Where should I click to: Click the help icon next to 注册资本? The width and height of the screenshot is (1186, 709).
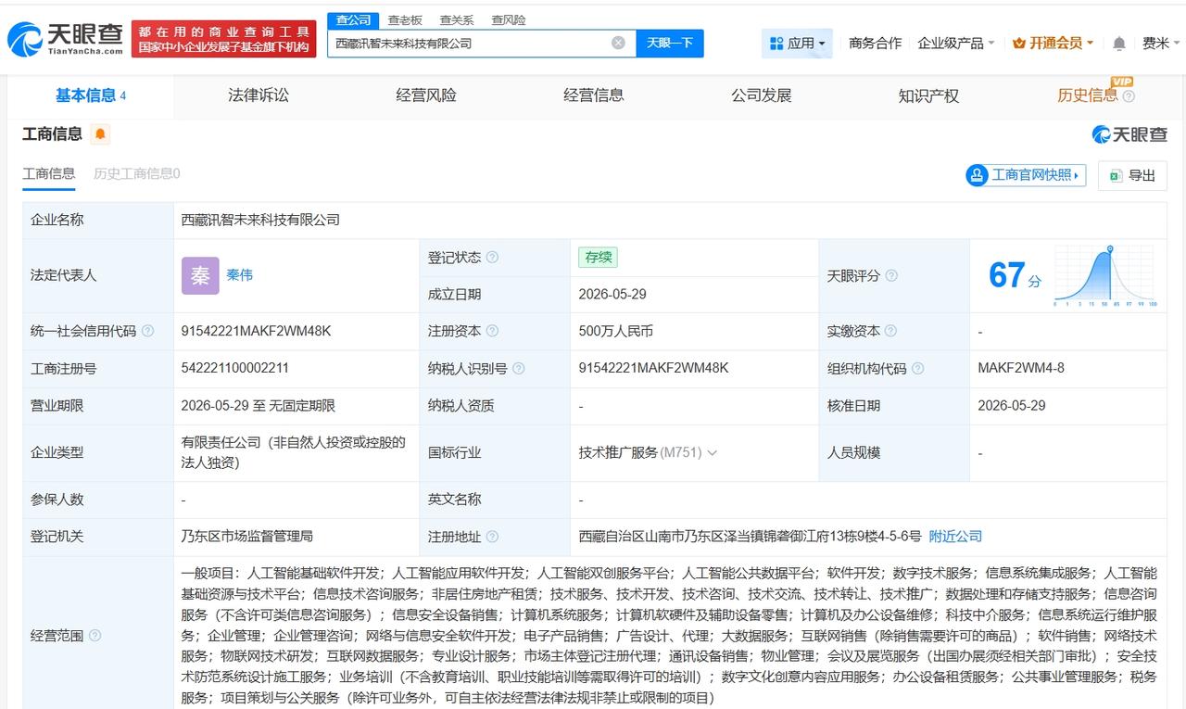[492, 331]
